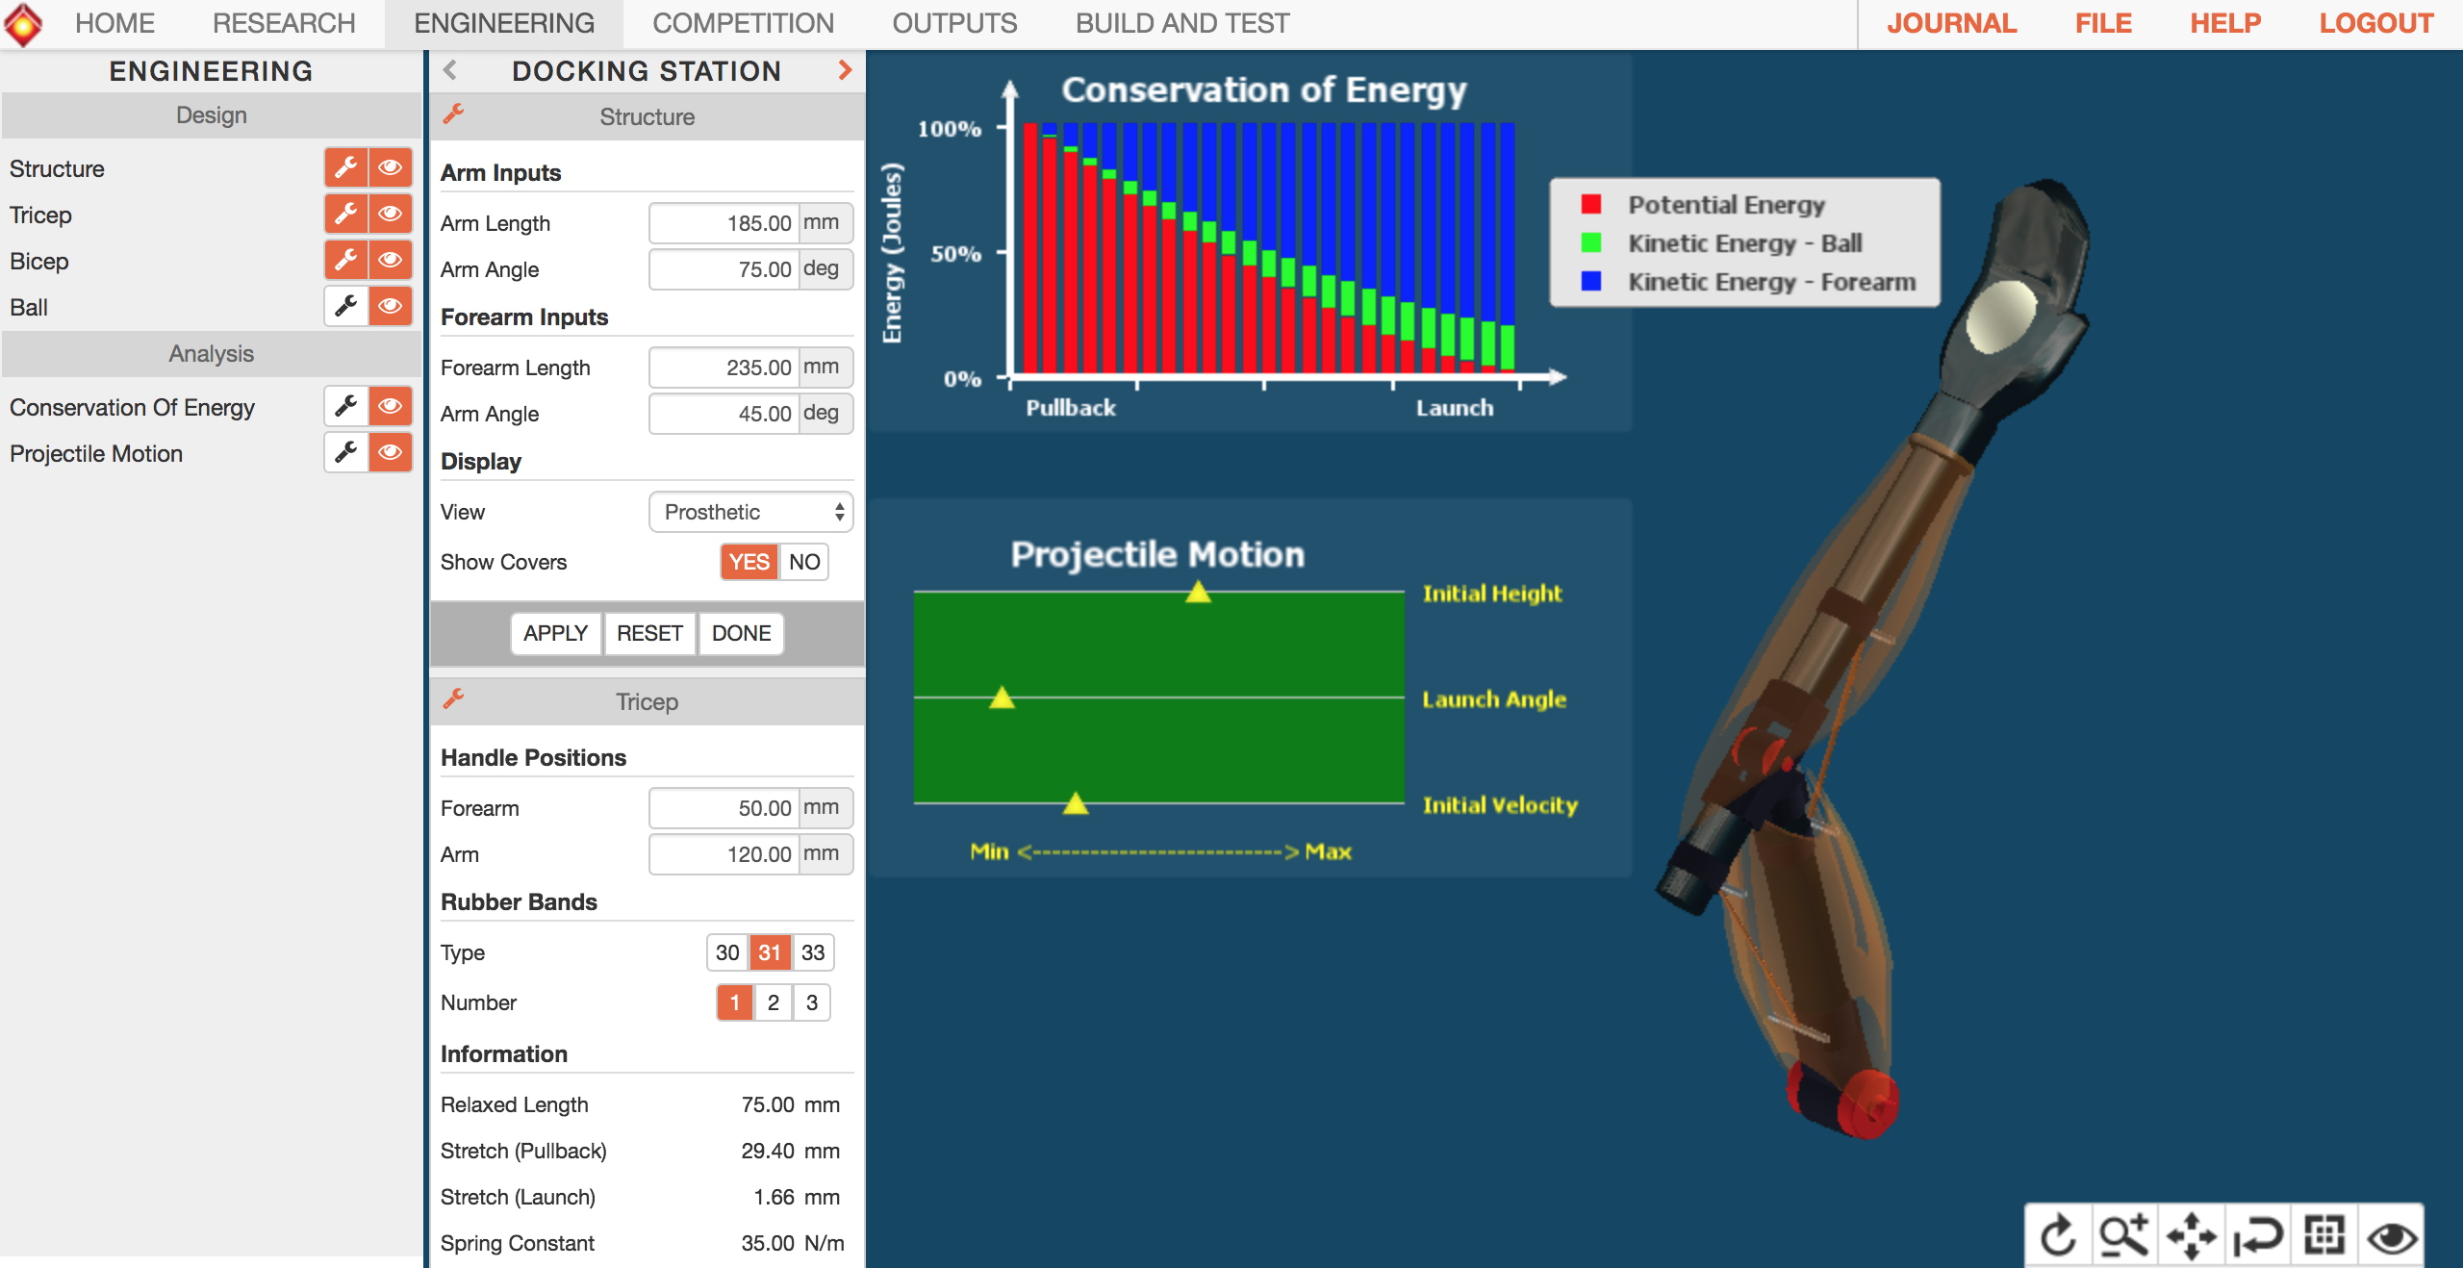This screenshot has height=1268, width=2463.
Task: Open the COMPETITION tab
Action: [743, 23]
